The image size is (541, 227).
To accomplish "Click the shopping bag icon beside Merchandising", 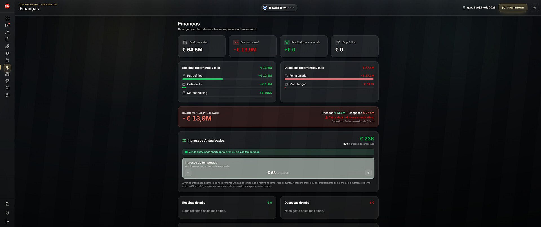I will [184, 93].
